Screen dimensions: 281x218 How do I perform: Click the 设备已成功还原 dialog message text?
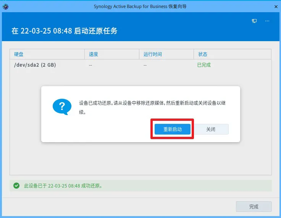tap(152, 107)
